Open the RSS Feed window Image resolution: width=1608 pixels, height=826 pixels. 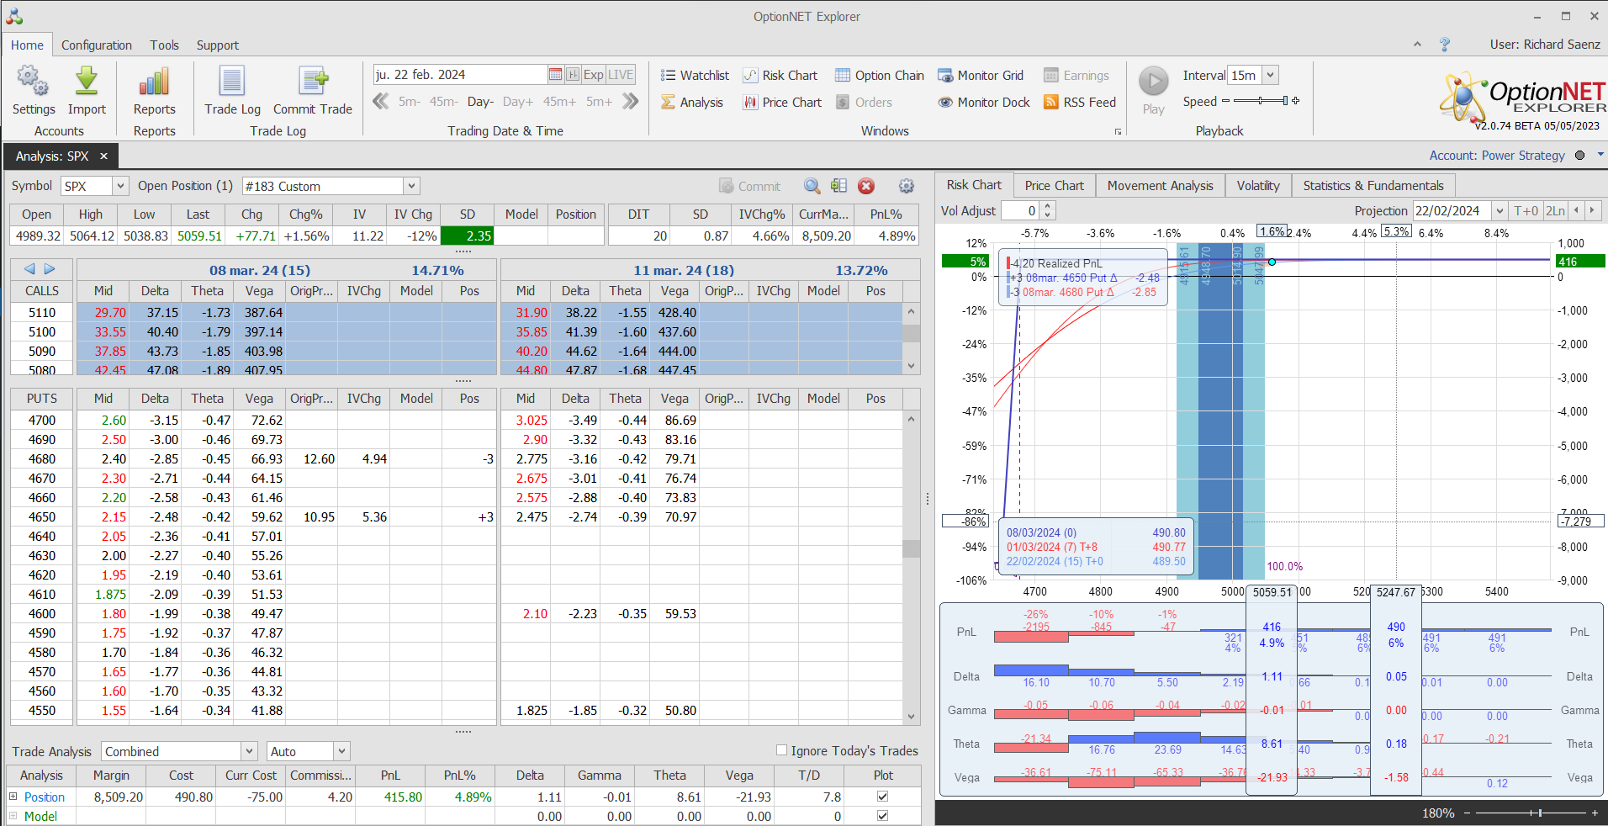tap(1079, 103)
